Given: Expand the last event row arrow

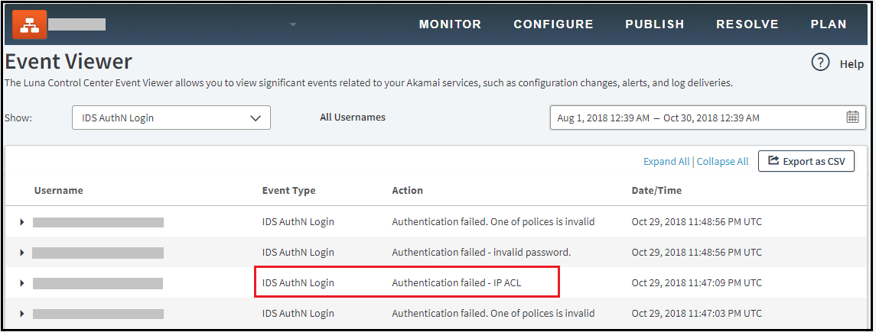Looking at the screenshot, I should point(22,314).
